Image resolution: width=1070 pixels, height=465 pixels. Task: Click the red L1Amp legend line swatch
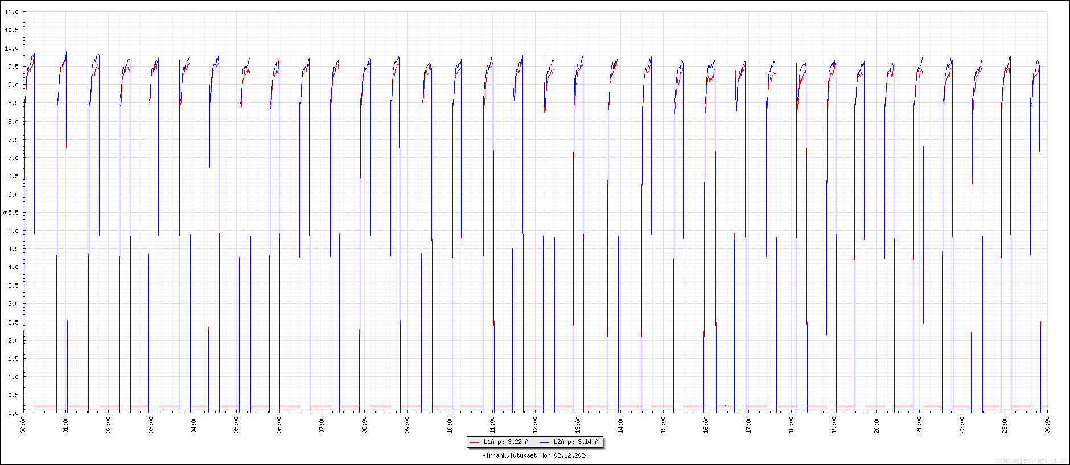tap(475, 442)
